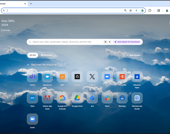Open the extensions puzzle icon
Screen dimensions: 170x134
tap(150, 11)
